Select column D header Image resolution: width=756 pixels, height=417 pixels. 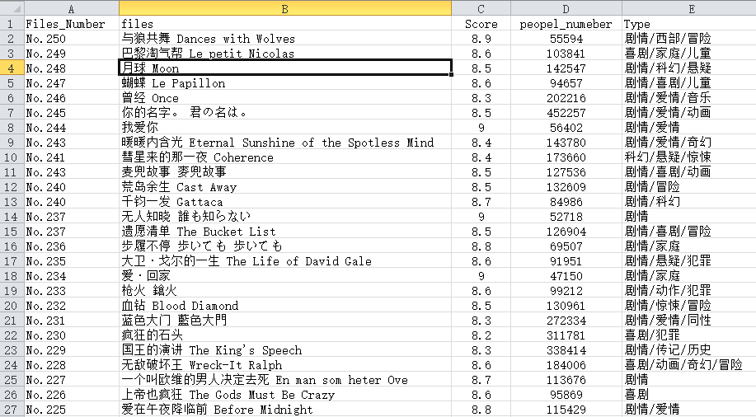[x=566, y=8]
